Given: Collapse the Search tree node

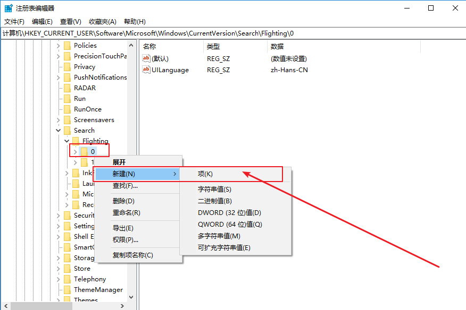Looking at the screenshot, I should point(59,131).
